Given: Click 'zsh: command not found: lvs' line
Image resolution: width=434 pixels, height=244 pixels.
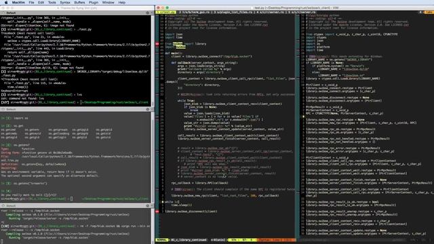Looking at the screenshot, I should point(22,98).
